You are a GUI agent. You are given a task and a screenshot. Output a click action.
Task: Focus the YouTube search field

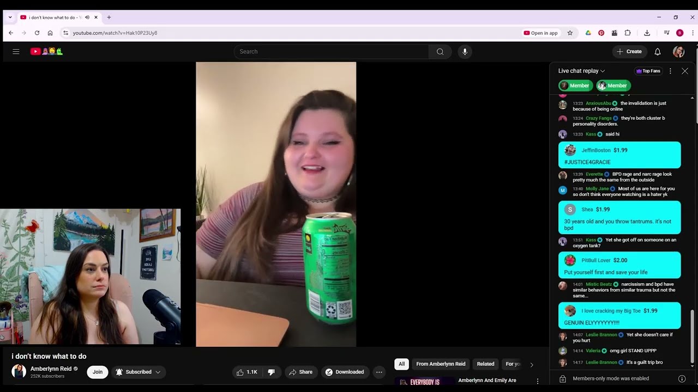[x=332, y=52]
